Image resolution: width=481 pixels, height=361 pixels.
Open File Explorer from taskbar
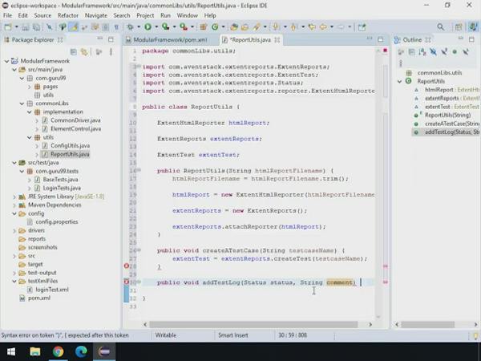pyautogui.click(x=34, y=351)
